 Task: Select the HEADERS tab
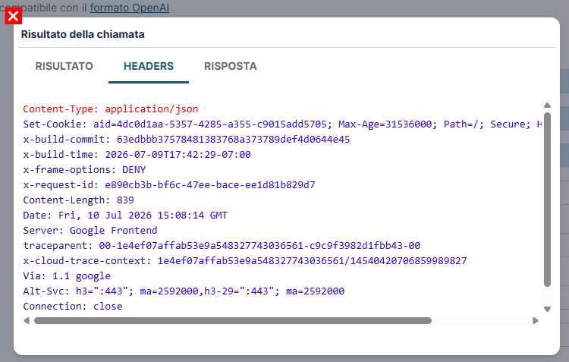pyautogui.click(x=149, y=66)
